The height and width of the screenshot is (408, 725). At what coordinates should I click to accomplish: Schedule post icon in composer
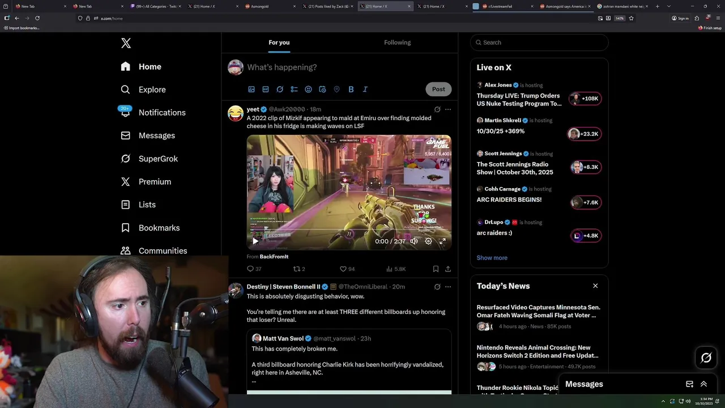(x=322, y=89)
